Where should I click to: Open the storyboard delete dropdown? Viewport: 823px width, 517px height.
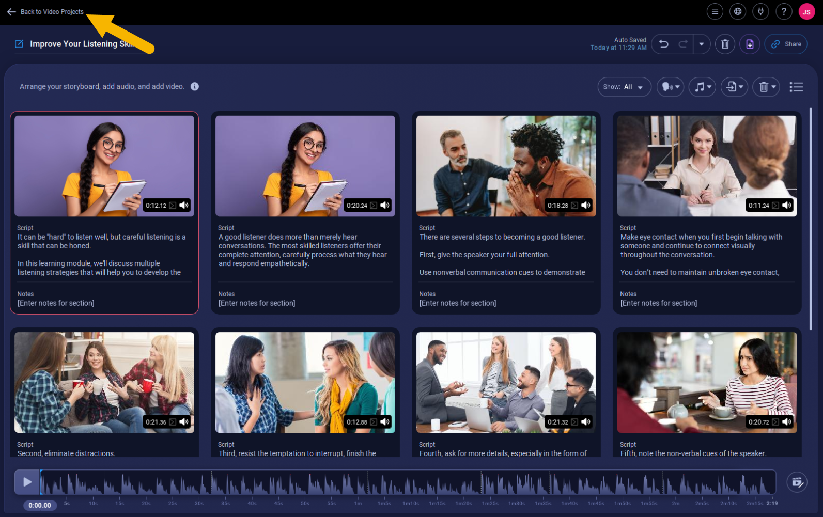766,87
